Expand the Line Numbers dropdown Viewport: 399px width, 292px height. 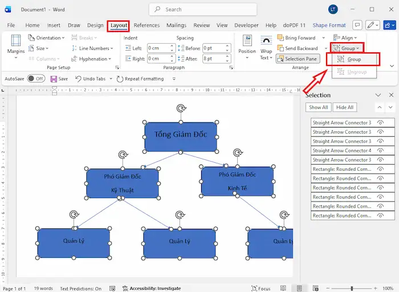pos(93,48)
